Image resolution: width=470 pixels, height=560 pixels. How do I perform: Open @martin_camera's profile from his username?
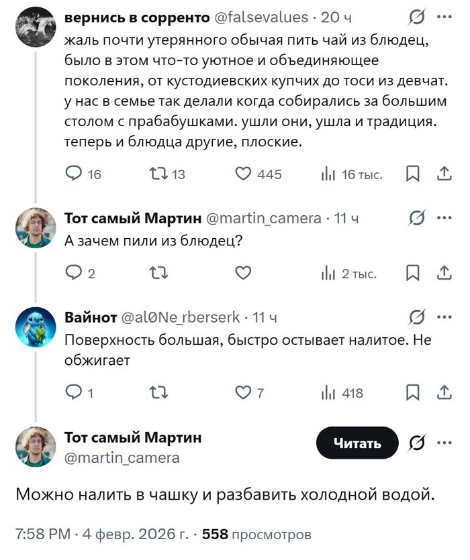pos(106,460)
